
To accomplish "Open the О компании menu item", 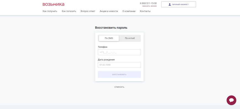I will [x=129, y=11].
